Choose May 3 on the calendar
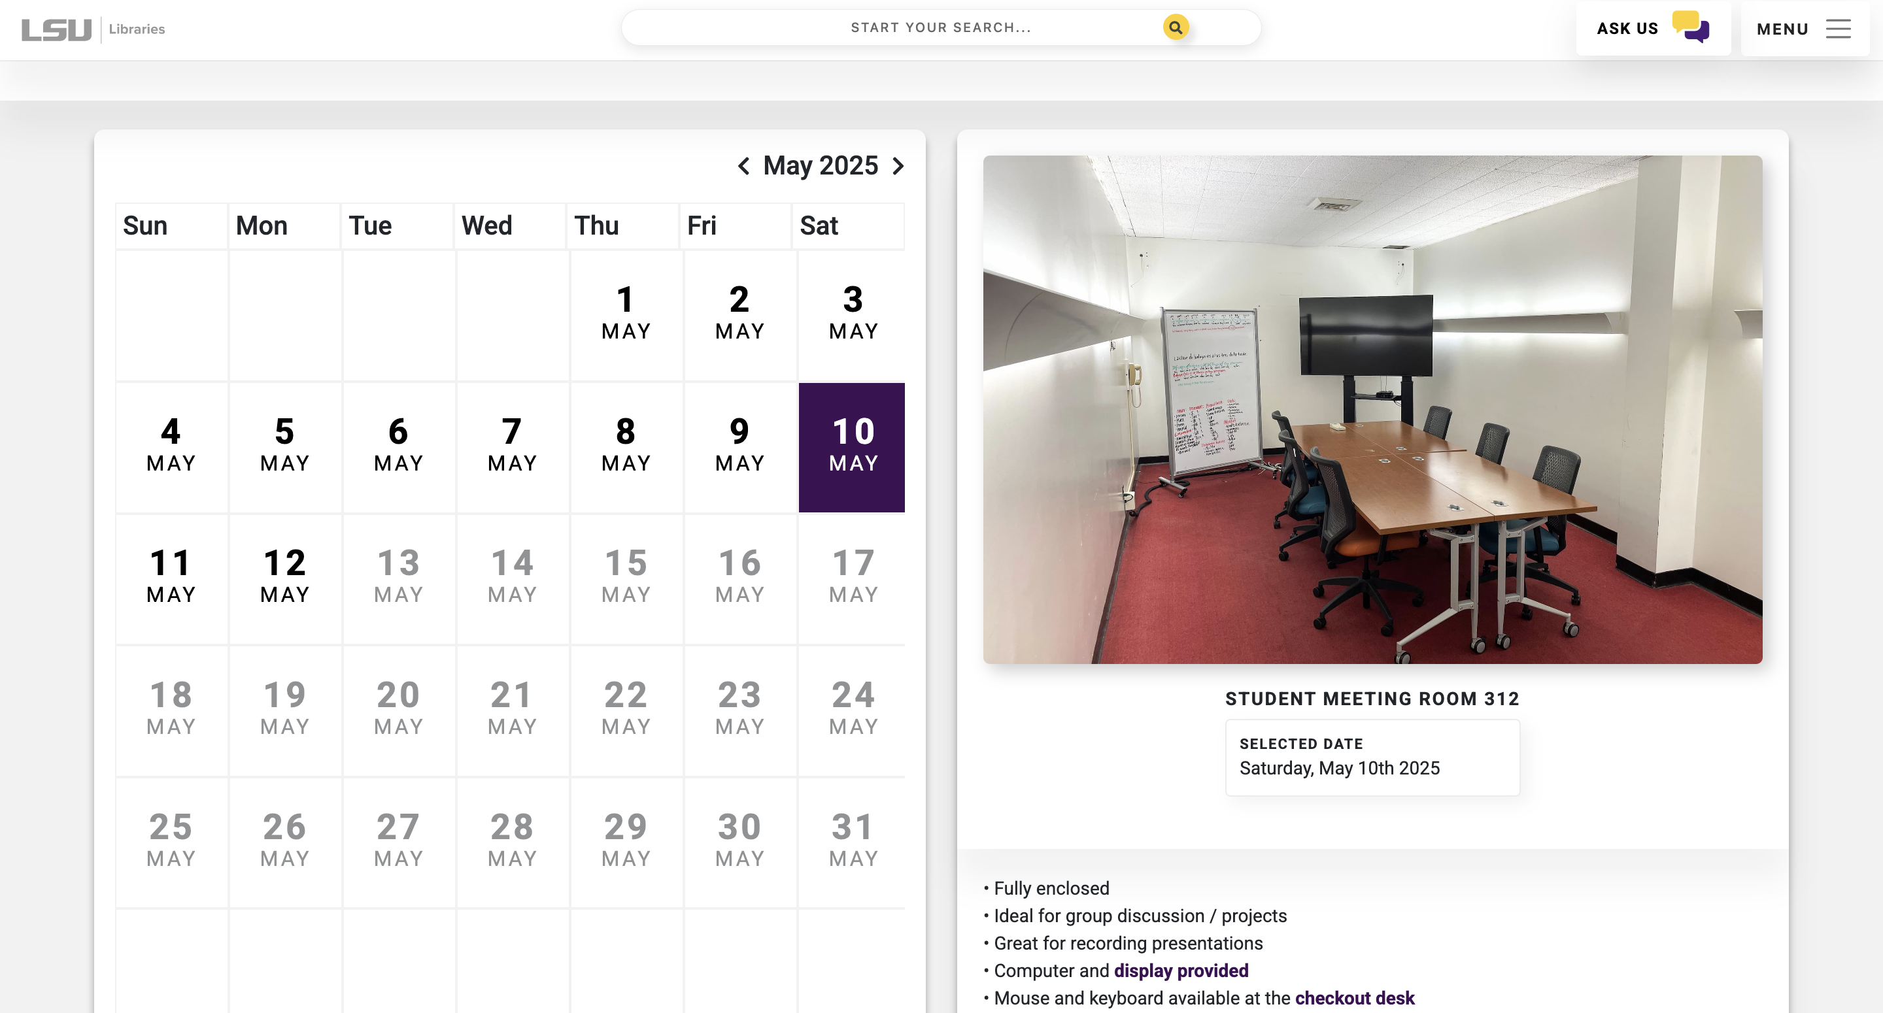This screenshot has width=1883, height=1013. coord(853,314)
